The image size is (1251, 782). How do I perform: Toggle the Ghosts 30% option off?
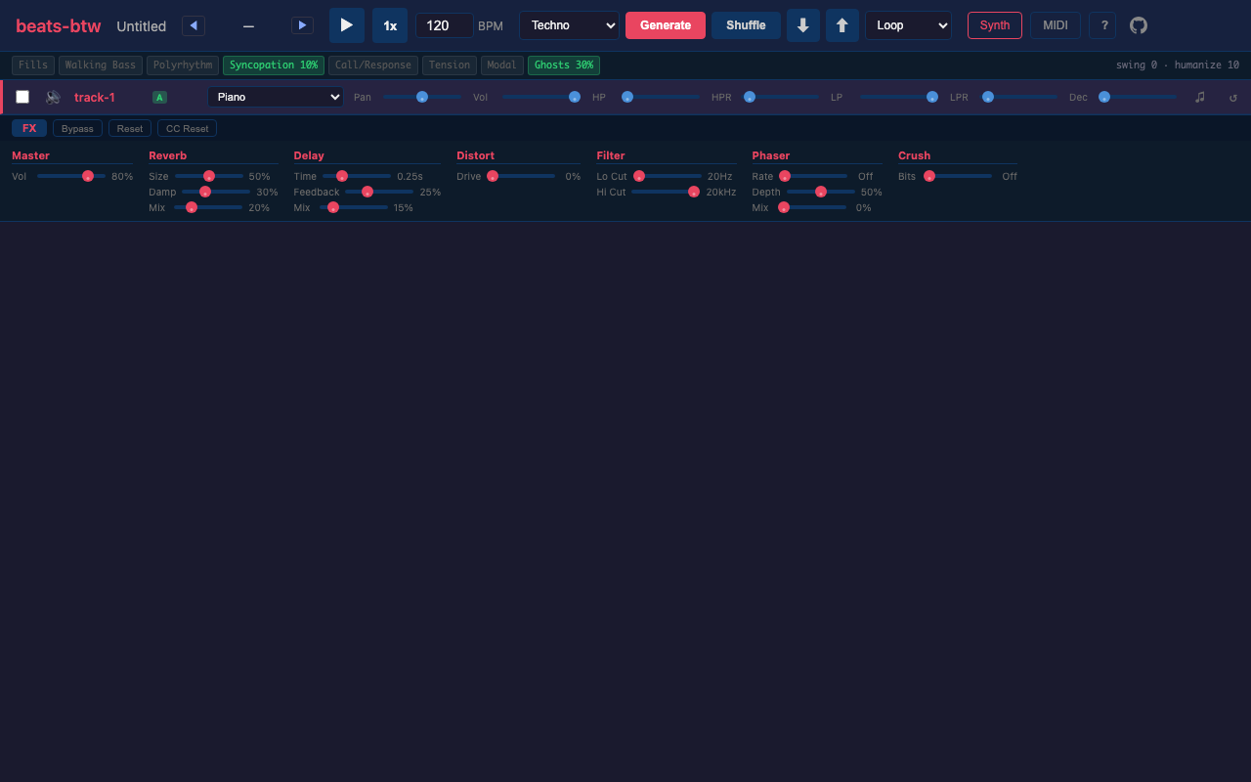pos(563,65)
